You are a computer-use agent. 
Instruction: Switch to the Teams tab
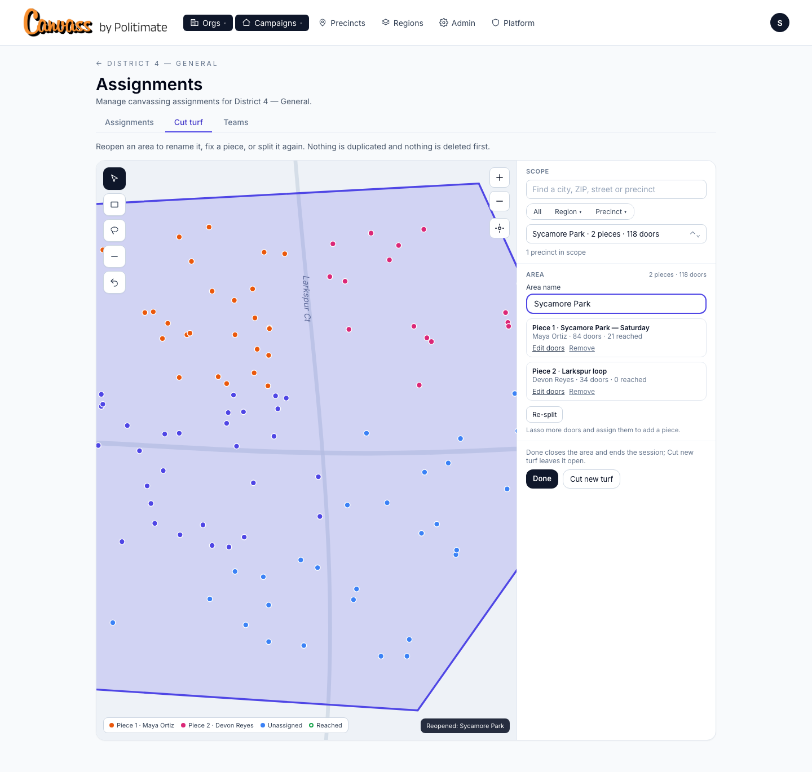click(236, 122)
